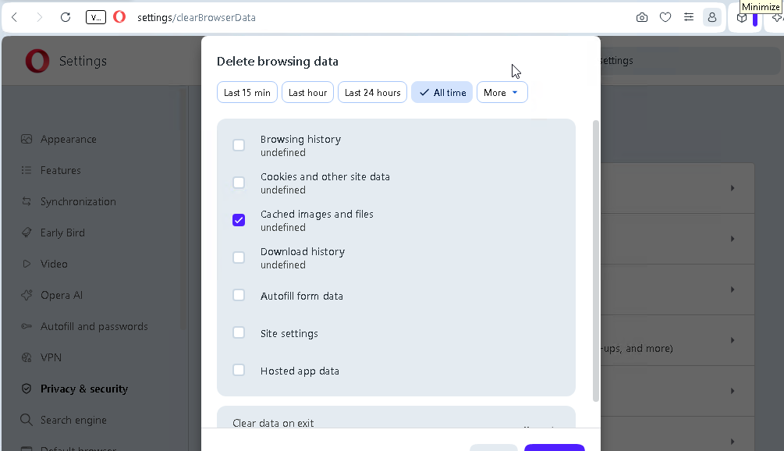Image resolution: width=784 pixels, height=451 pixels.
Task: Uncheck Cached images and files
Action: tap(239, 220)
